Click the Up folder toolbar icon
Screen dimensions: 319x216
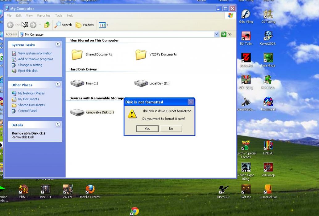tap(47, 25)
